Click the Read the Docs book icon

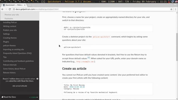3,97
